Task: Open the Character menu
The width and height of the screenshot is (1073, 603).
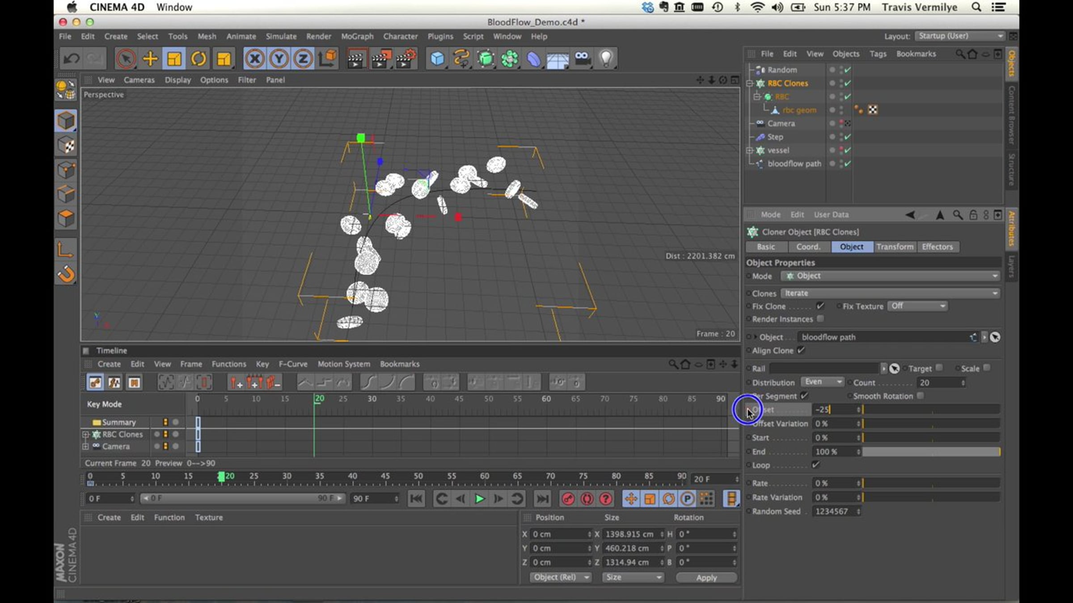Action: coord(400,36)
